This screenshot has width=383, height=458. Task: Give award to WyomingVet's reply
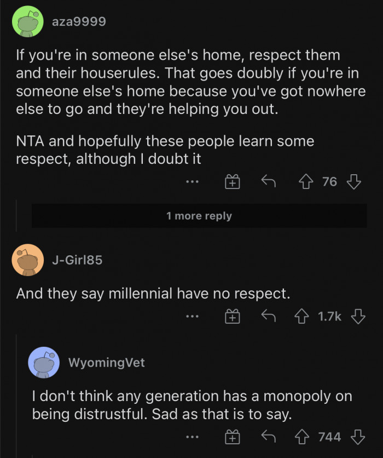click(233, 437)
